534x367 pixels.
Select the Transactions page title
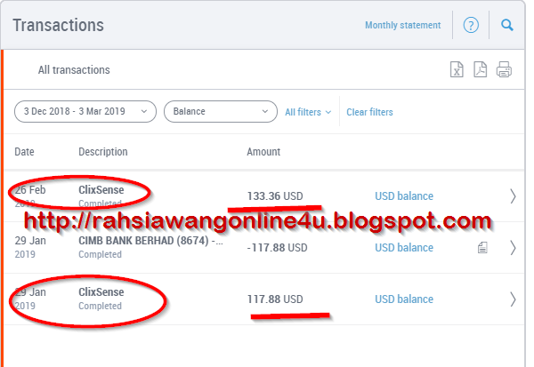(x=58, y=25)
